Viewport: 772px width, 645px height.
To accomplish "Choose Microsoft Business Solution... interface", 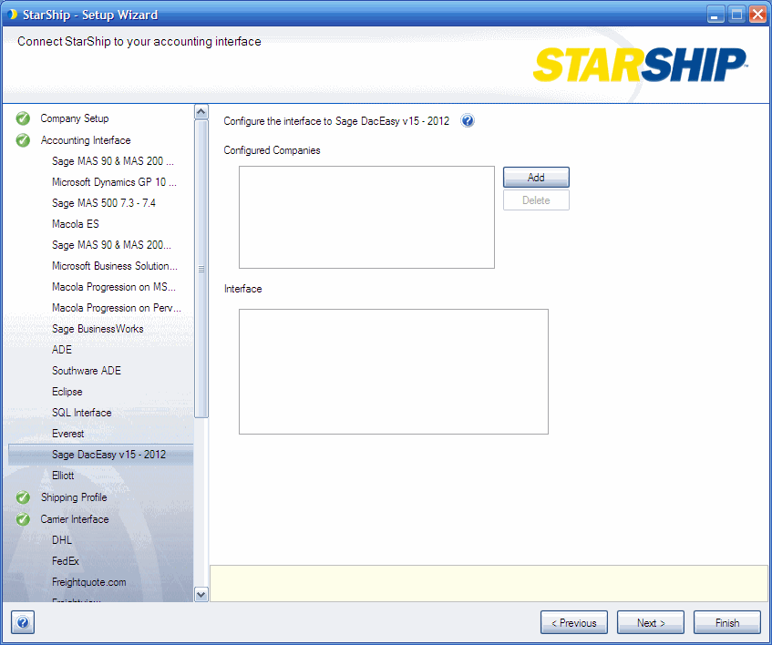I will [115, 266].
